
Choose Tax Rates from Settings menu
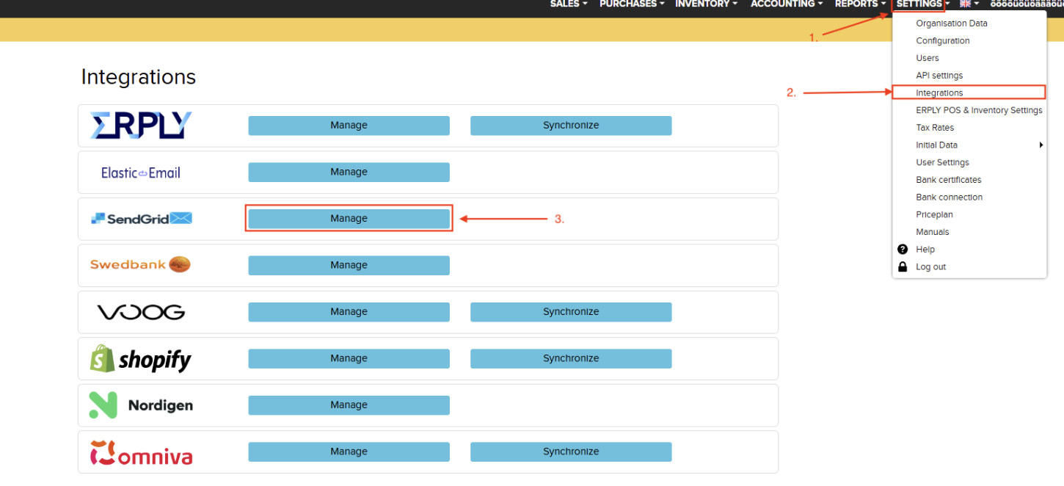tap(935, 128)
